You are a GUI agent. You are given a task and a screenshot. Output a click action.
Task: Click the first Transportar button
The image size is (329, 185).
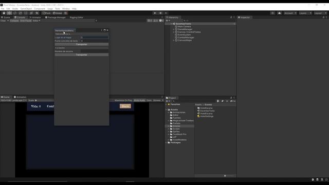[82, 45]
